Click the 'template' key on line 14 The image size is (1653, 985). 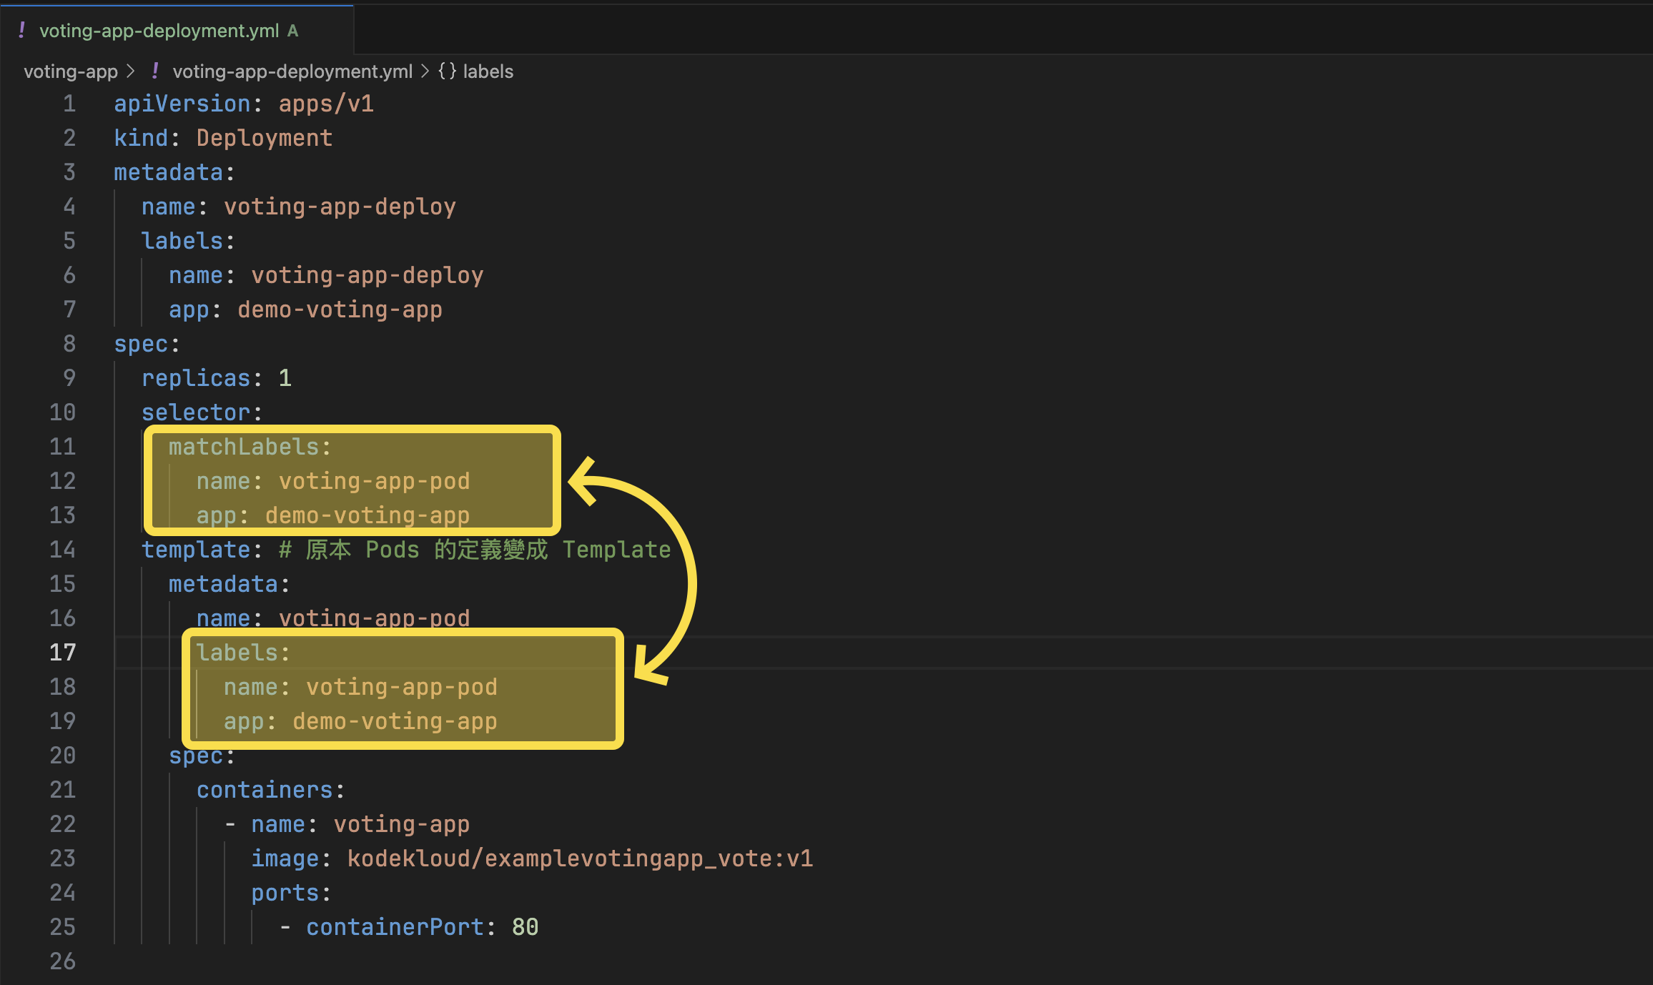[196, 550]
